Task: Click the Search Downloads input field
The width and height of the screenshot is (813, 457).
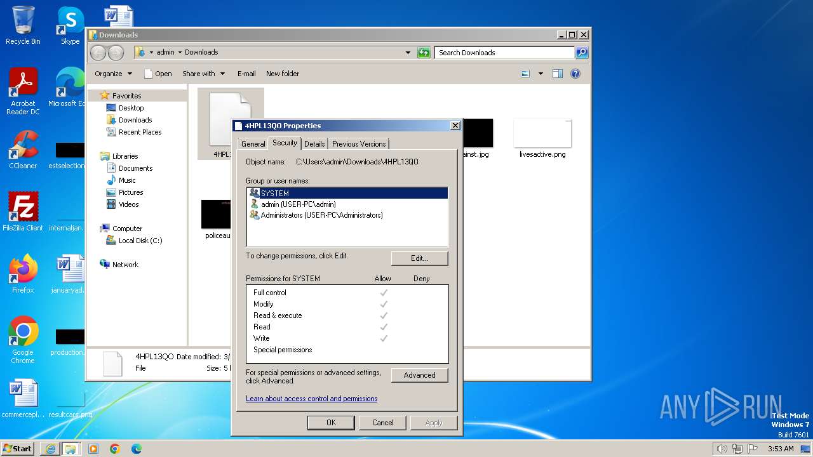Action: pos(505,53)
